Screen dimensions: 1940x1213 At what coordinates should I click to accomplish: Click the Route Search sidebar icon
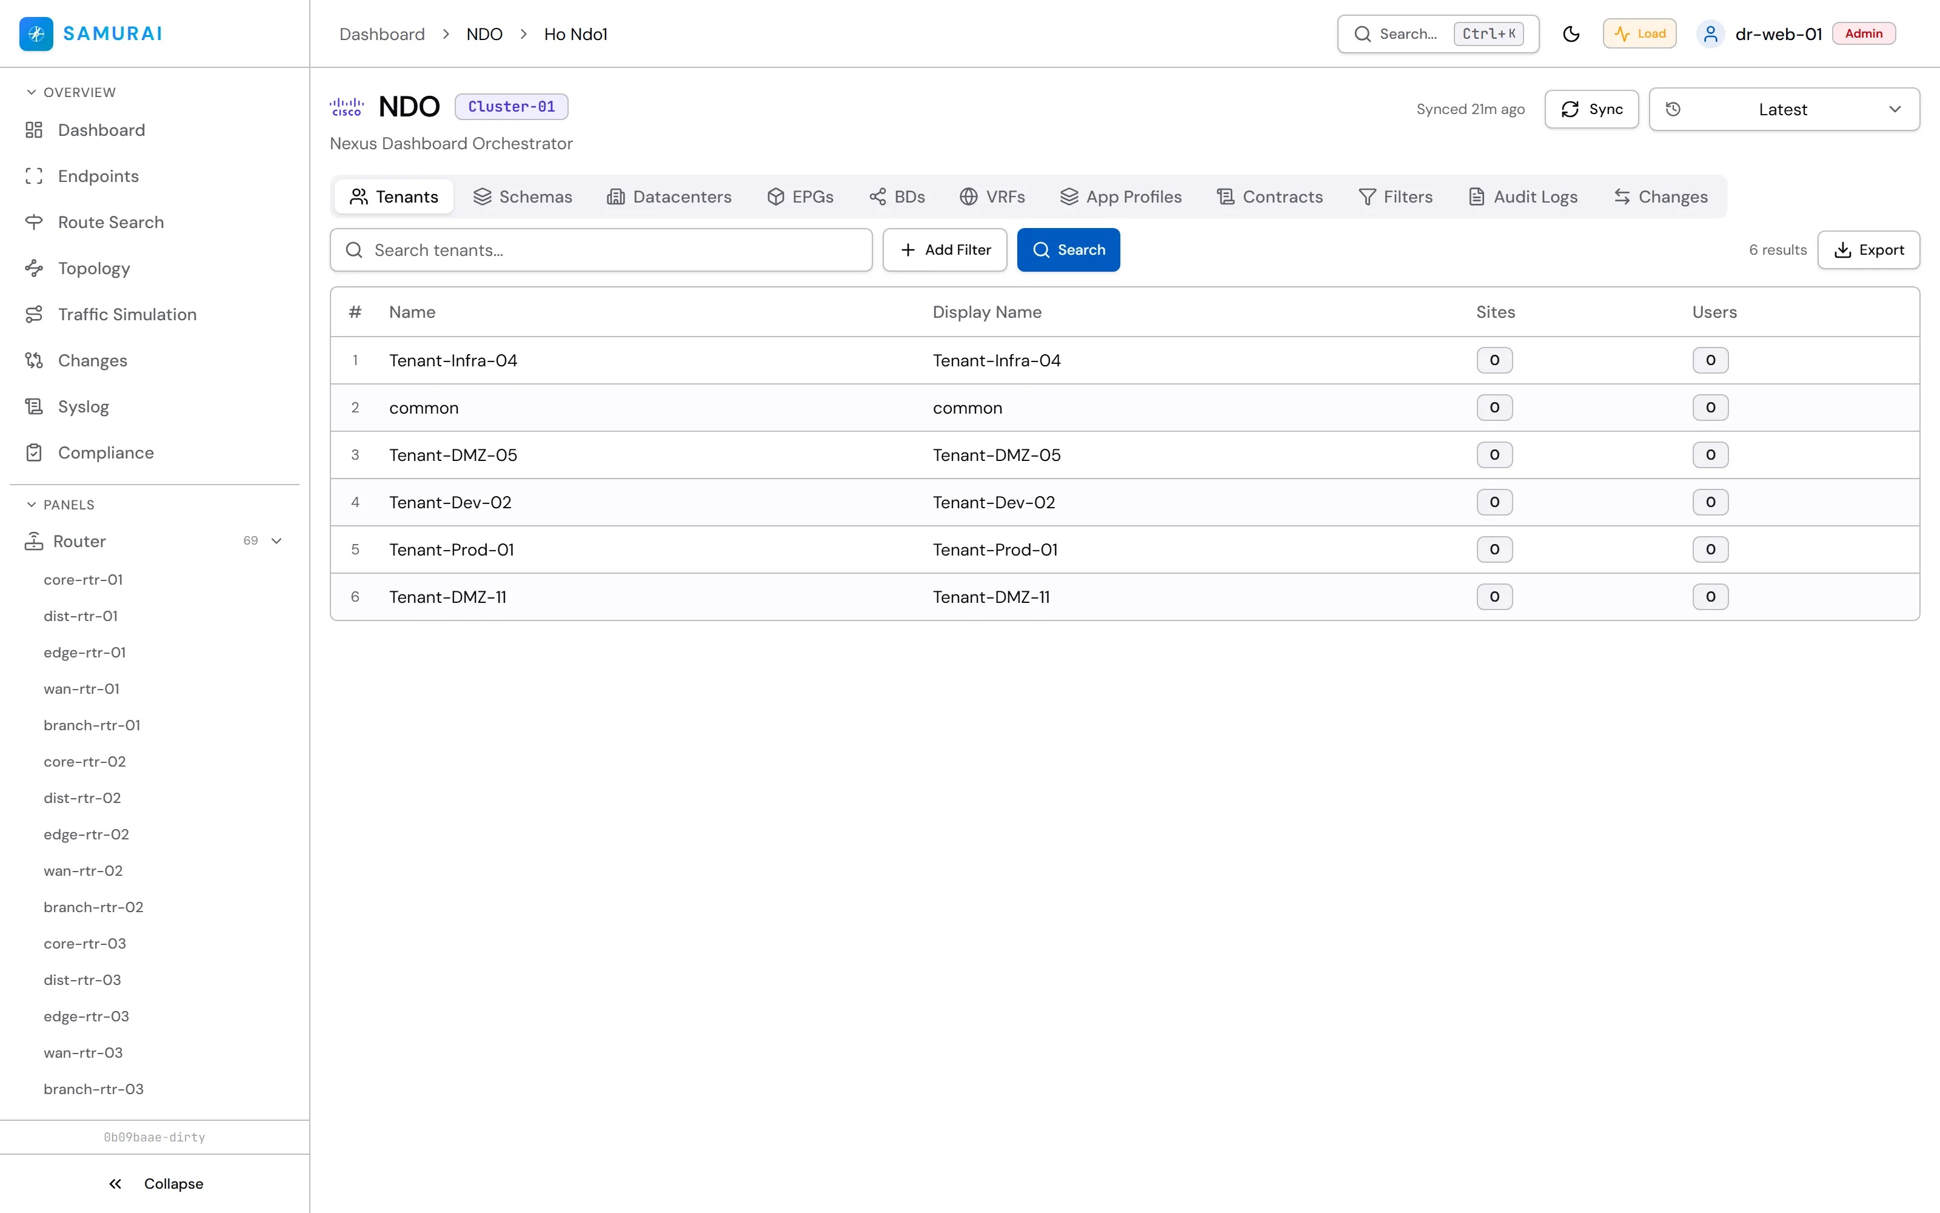point(34,222)
